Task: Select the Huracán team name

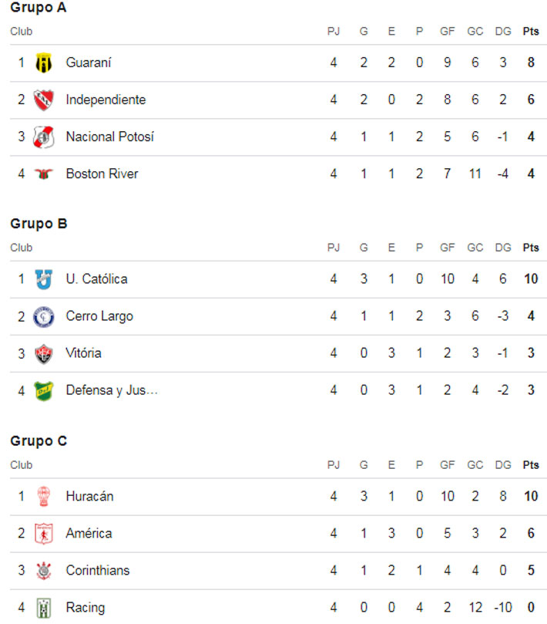Action: (89, 497)
